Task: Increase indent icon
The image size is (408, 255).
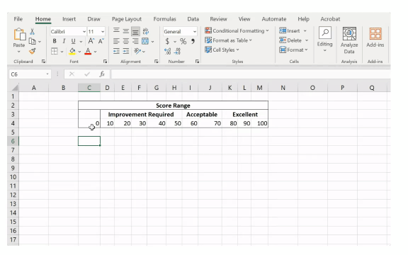Action: click(x=126, y=51)
